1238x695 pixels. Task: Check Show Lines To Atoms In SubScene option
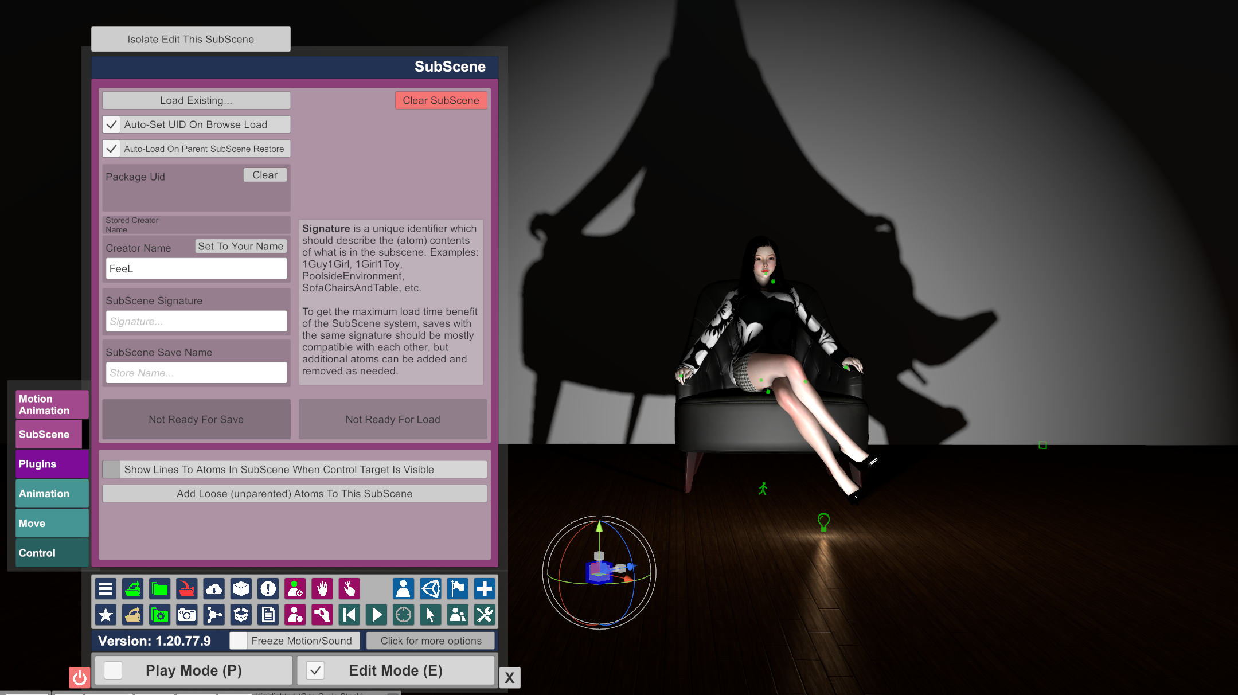coord(111,470)
